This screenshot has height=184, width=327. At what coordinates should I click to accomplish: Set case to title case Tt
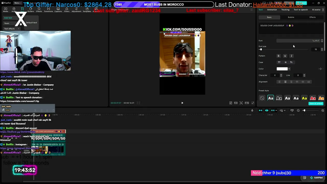[291, 62]
